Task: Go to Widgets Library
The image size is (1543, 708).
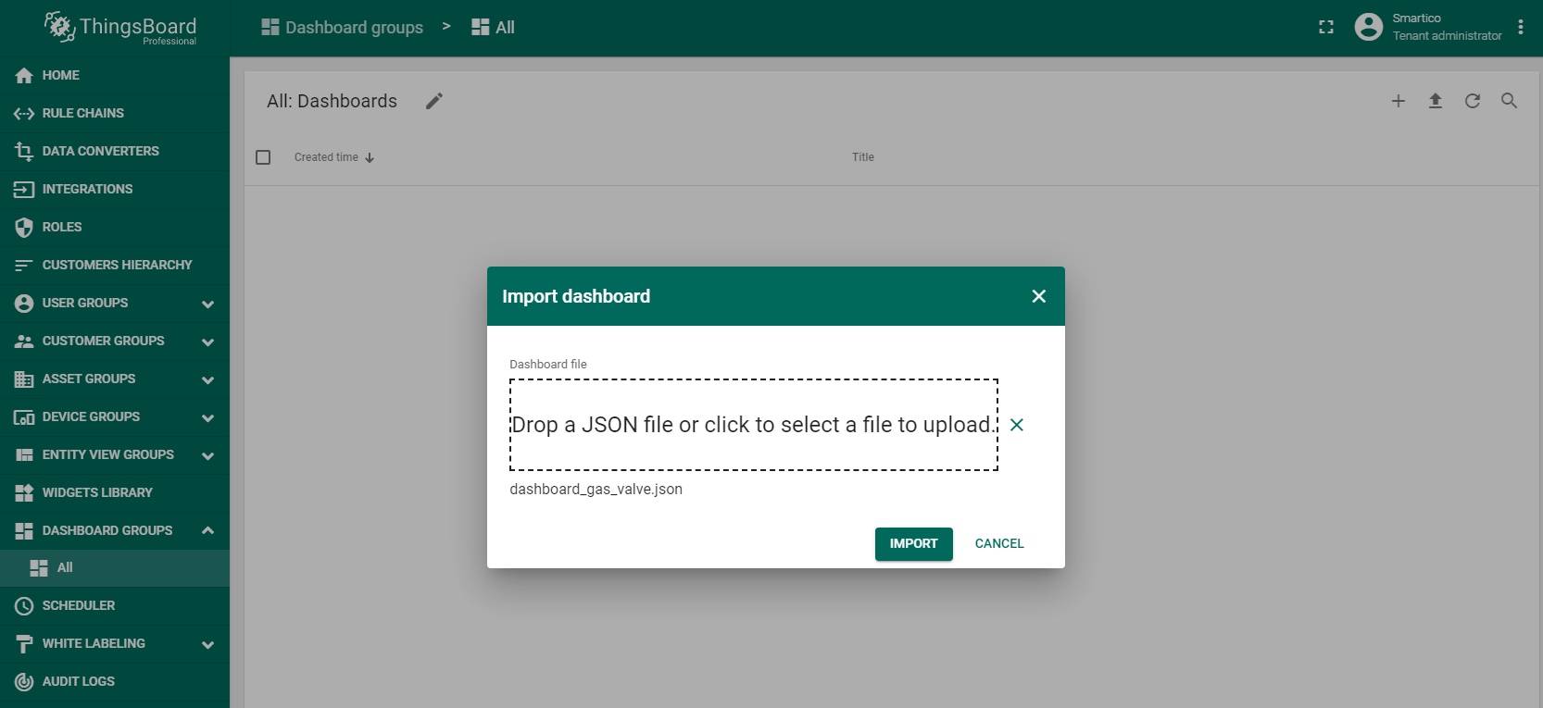Action: [97, 492]
